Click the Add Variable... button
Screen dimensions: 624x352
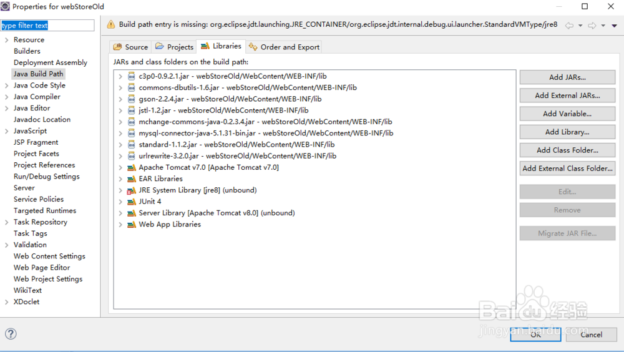tap(567, 114)
